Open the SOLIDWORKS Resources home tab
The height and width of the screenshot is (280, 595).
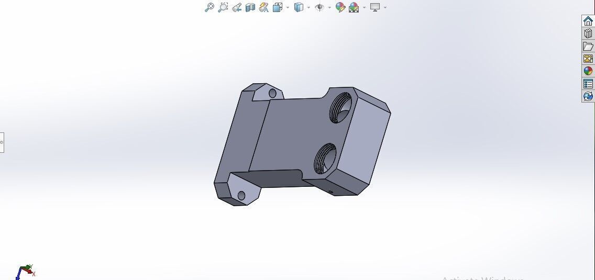click(x=588, y=21)
